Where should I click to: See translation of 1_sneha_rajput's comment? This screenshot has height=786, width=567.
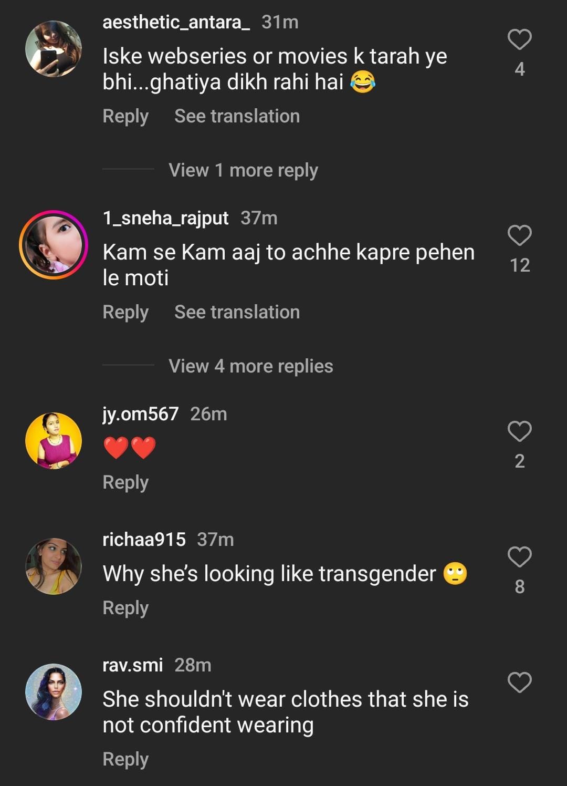237,312
